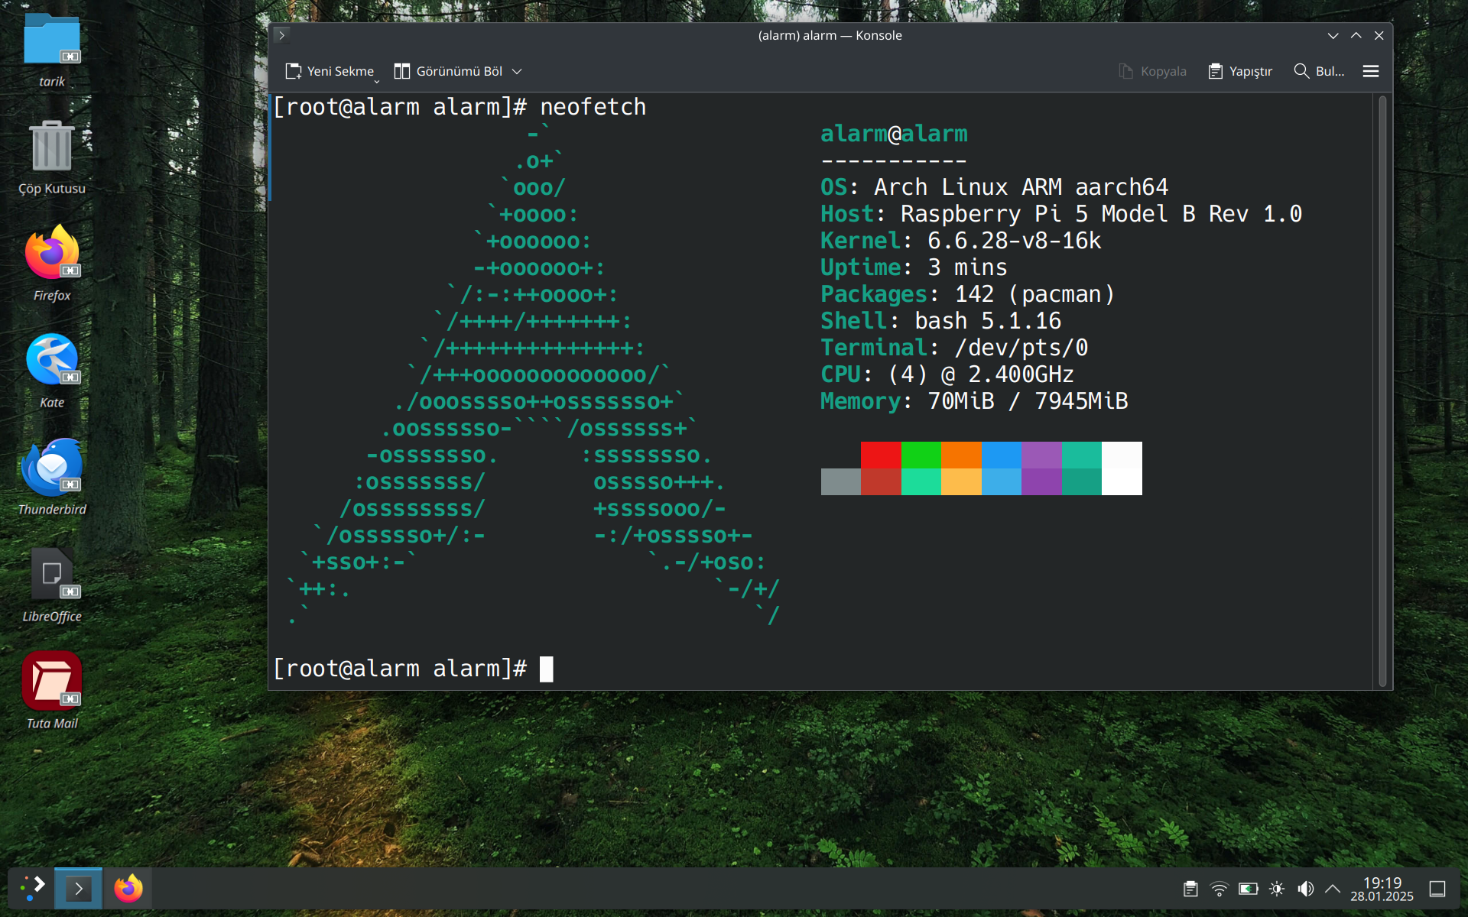Click the 'Shell: bash 5.1.16' line
The height and width of the screenshot is (917, 1468).
pyautogui.click(x=940, y=321)
